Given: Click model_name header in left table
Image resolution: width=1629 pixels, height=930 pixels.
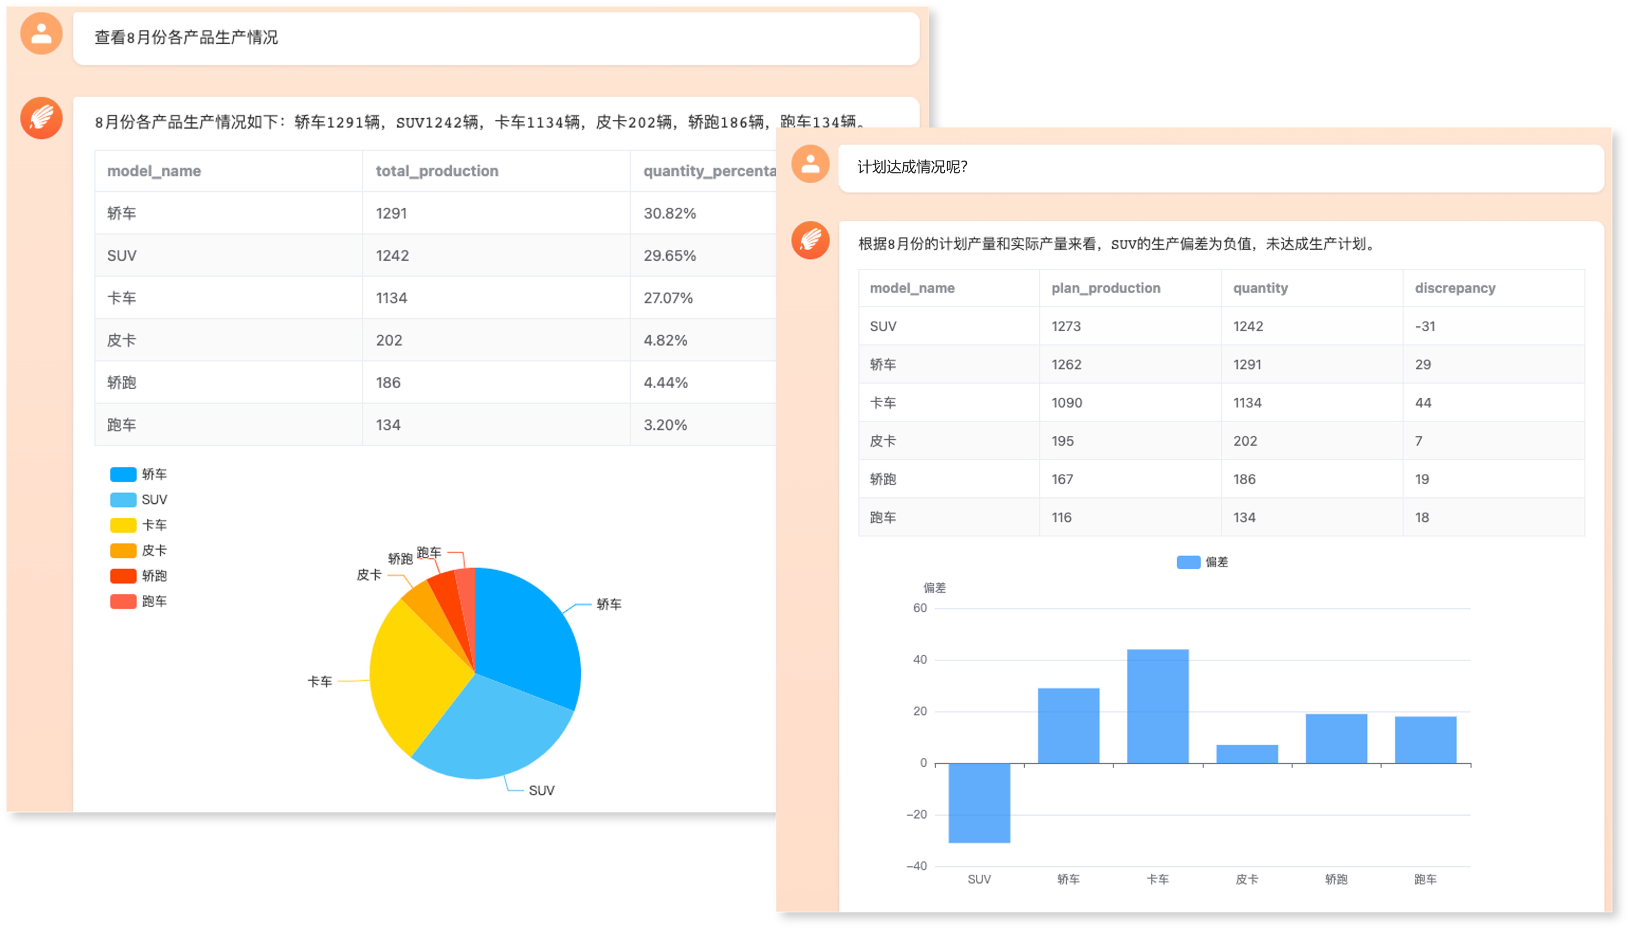Looking at the screenshot, I should 154,171.
